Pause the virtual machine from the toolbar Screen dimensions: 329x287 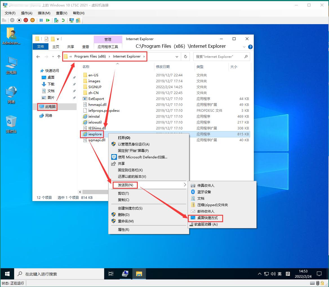[x=41, y=20]
